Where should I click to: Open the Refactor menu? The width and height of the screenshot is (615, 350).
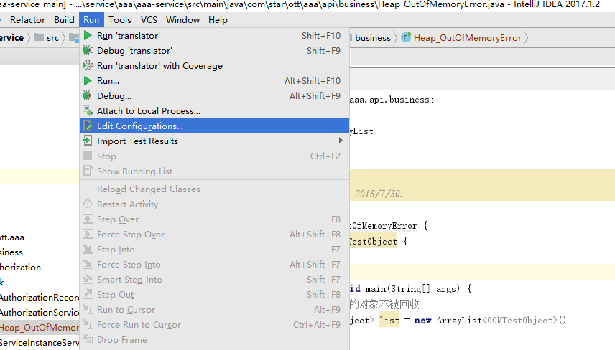[x=27, y=20]
